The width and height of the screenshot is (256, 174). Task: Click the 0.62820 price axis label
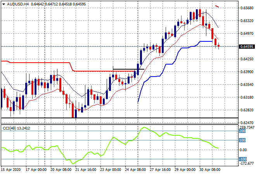pos(247,110)
